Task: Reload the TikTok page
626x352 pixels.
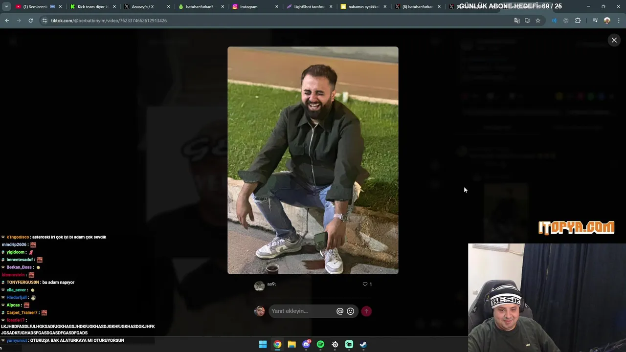Action: [x=30, y=21]
